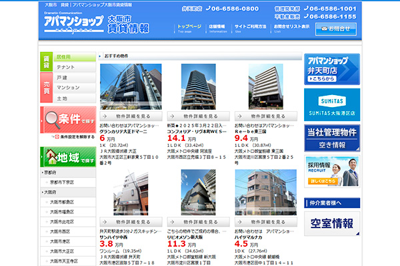The image size is (400, 266).
Task: Click the ハイツマルナカ property name
Action: pos(248,237)
